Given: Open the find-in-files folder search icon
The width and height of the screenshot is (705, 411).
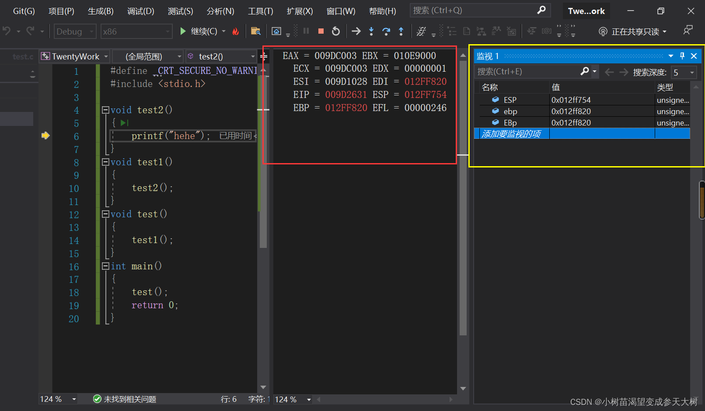Looking at the screenshot, I should coord(256,31).
